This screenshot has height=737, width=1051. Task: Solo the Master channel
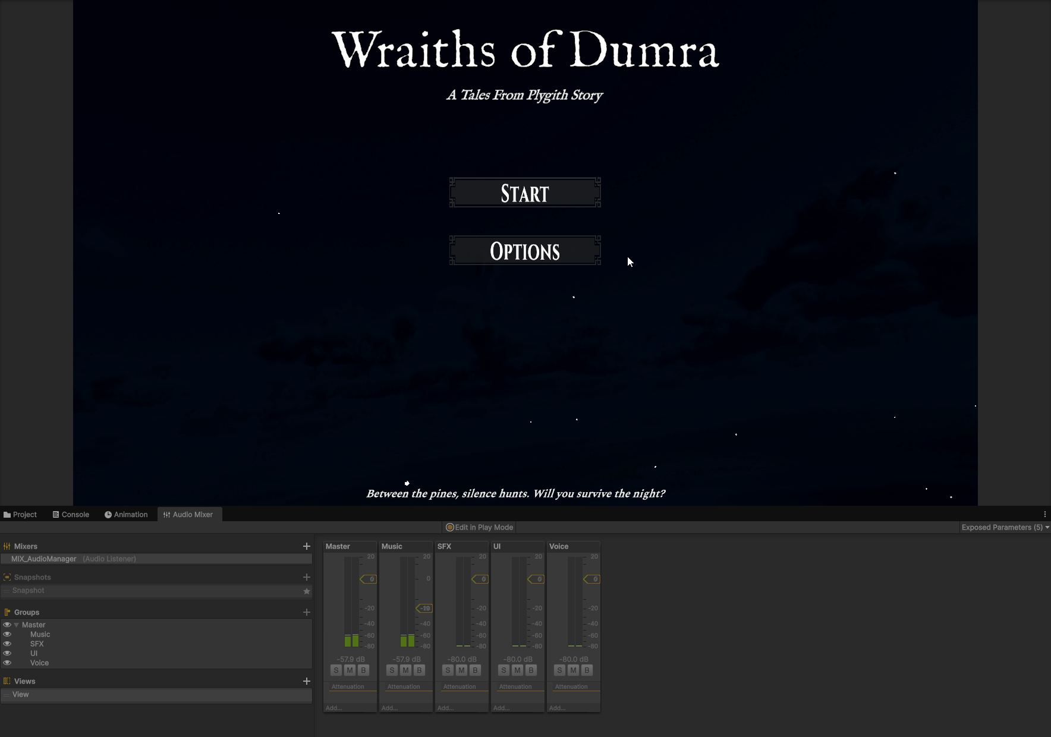pyautogui.click(x=336, y=670)
